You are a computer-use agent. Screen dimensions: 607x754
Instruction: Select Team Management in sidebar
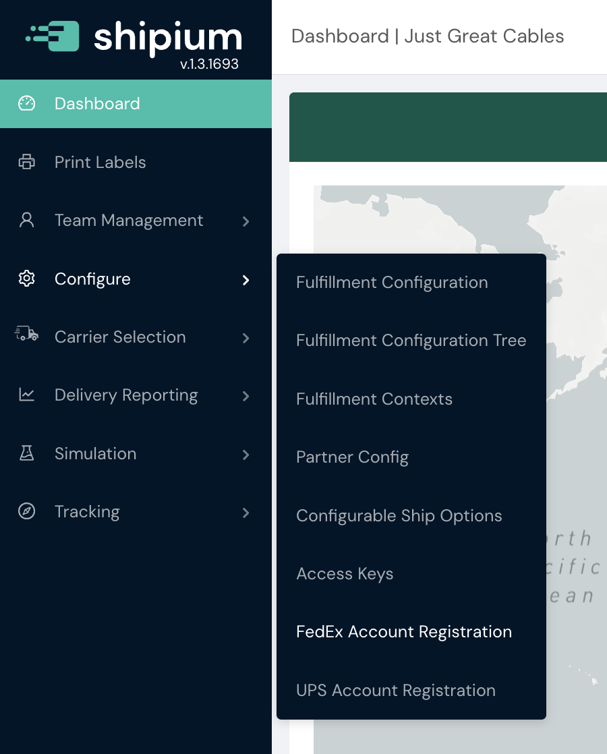(136, 221)
